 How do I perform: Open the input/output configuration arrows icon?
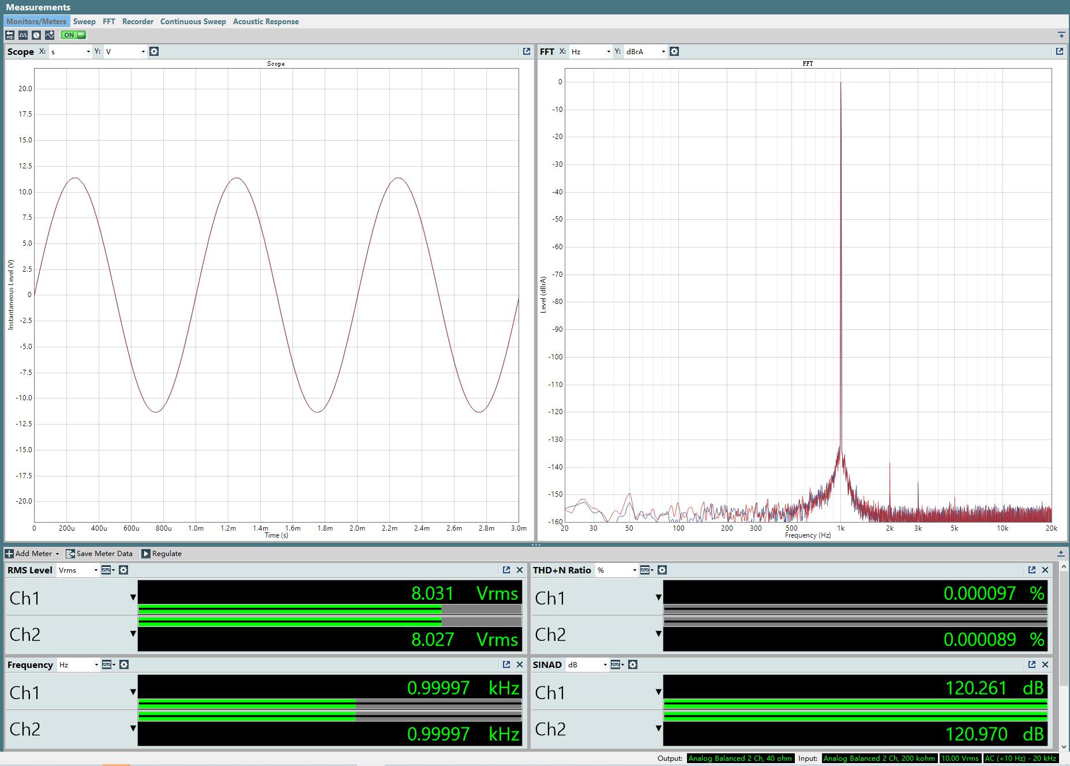tap(10, 35)
